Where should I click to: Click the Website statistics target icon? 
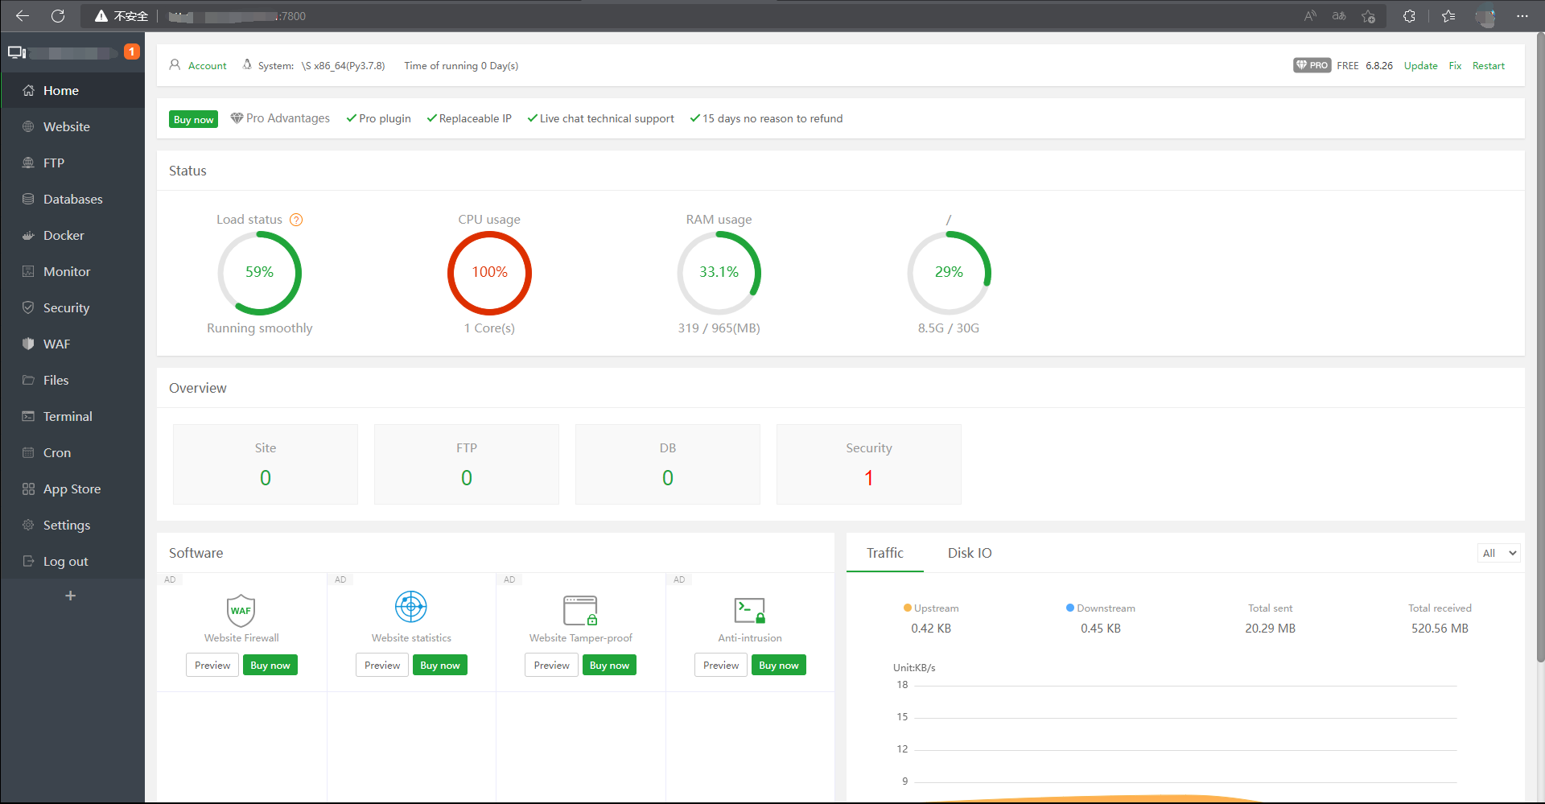[411, 607]
